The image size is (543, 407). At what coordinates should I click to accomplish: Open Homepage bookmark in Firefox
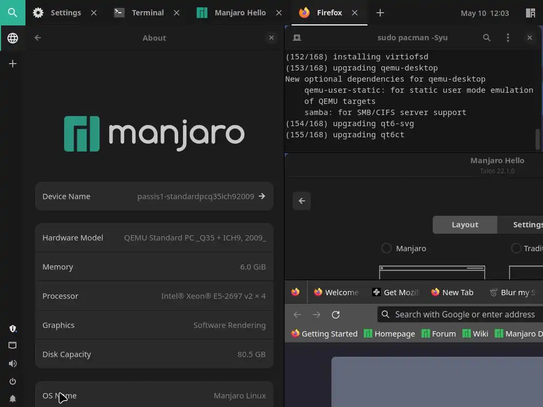click(x=389, y=334)
